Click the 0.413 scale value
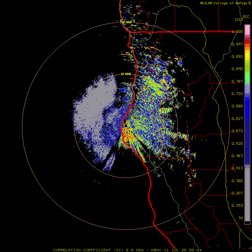252x252 pixels. click(237, 168)
